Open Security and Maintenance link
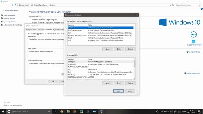Viewport: 203px width, 114px height. pos(13,105)
